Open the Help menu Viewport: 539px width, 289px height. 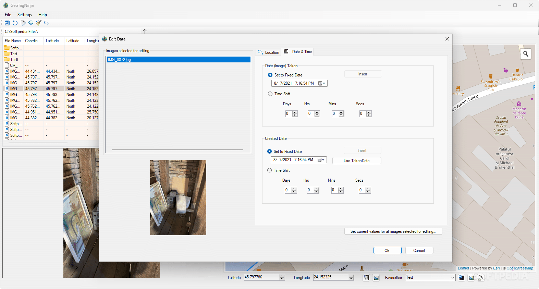42,15
